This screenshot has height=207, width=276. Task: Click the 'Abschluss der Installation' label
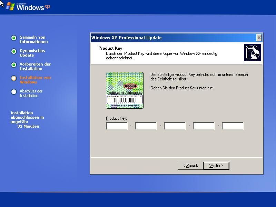tap(31, 93)
